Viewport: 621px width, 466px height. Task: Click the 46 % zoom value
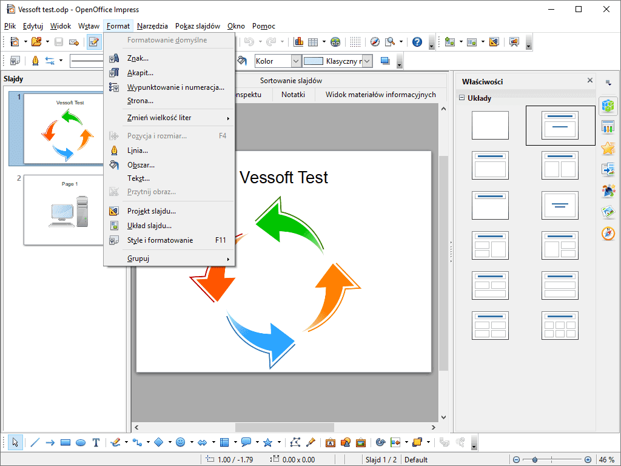606,460
